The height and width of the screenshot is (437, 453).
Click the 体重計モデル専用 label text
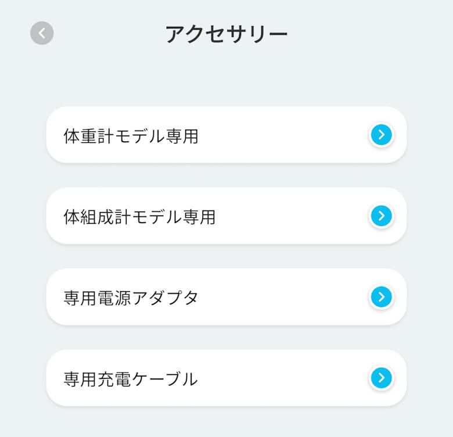(131, 136)
